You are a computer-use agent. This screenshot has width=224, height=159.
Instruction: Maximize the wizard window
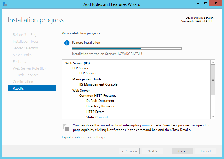coord(206,3)
